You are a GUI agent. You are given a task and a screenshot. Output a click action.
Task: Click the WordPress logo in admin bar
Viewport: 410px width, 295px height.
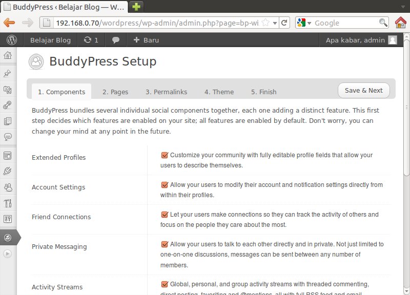pyautogui.click(x=12, y=40)
